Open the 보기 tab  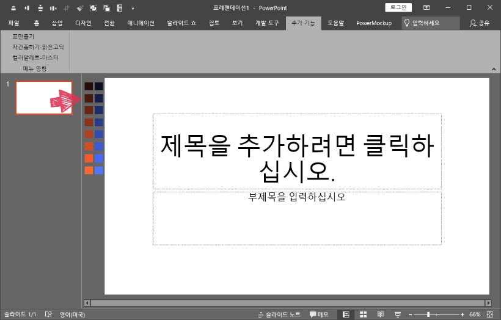click(x=238, y=23)
